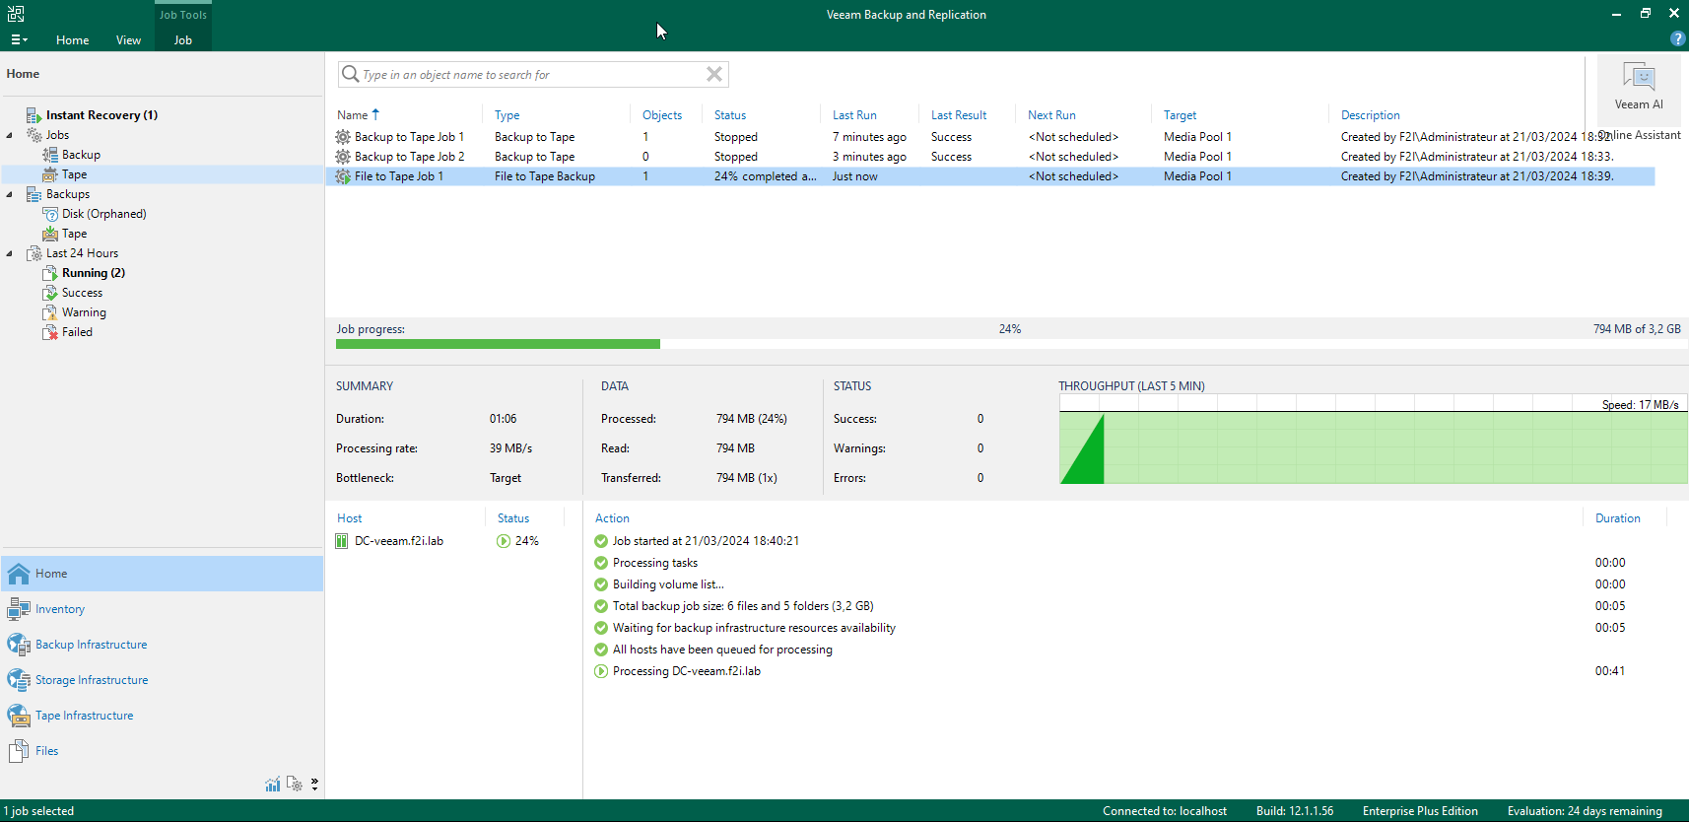This screenshot has width=1689, height=822.
Task: Click the search magnifier icon
Action: click(350, 74)
